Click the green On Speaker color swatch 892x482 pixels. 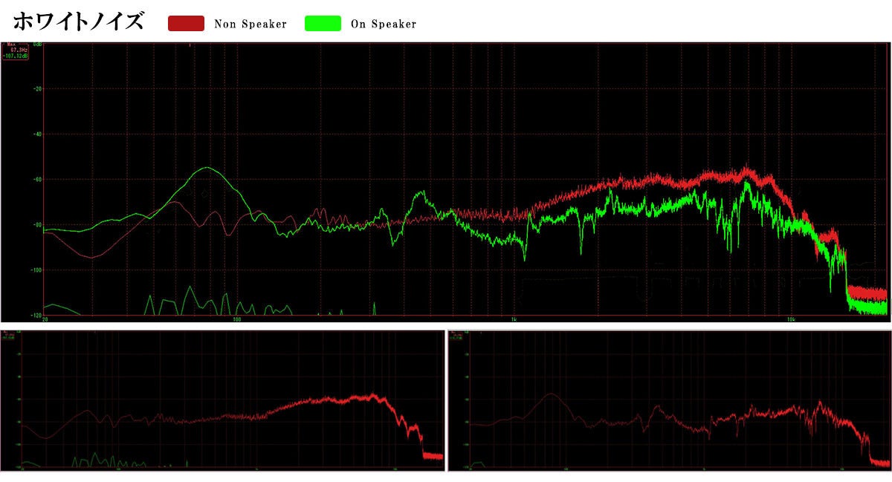point(323,24)
